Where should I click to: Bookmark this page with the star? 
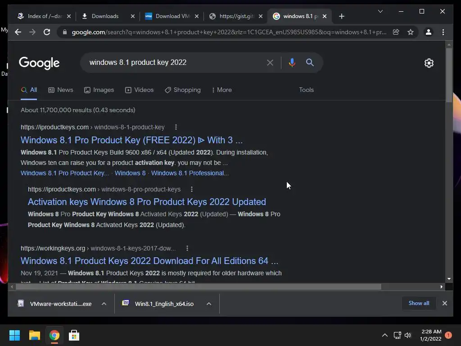tap(411, 32)
